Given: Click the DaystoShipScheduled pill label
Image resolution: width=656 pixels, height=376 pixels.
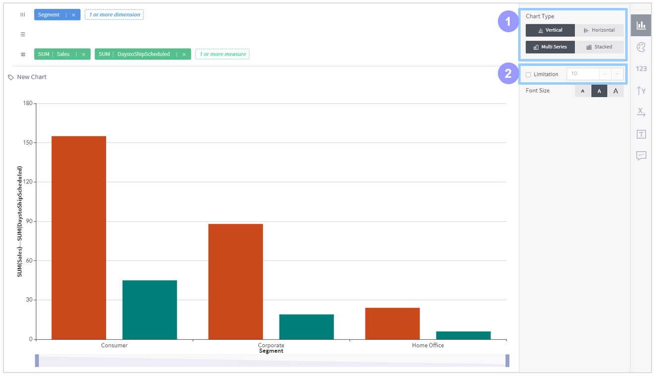Looking at the screenshot, I should point(144,54).
